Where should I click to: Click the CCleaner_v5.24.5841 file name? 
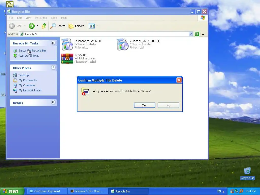pos(88,41)
